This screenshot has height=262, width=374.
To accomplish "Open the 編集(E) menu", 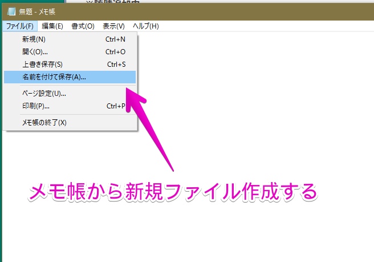I will pos(52,26).
